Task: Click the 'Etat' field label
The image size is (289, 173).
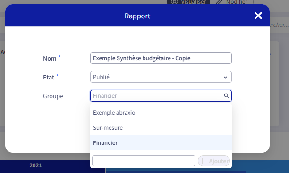Action: [49, 77]
